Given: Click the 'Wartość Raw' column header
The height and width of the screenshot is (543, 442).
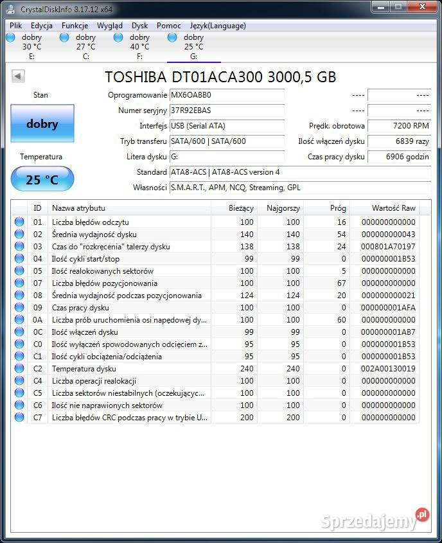Looking at the screenshot, I should (393, 208).
